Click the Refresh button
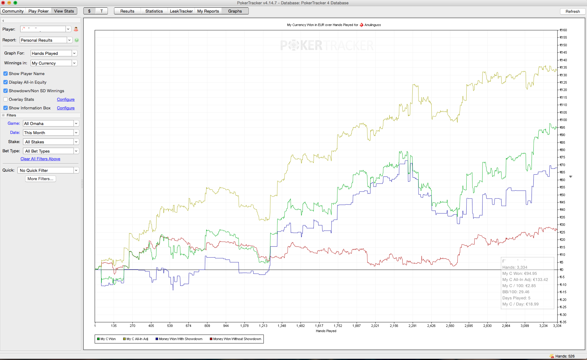 click(573, 11)
